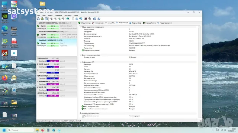238x133 pixels.
Task: Click the free space bar of partition C:
Action: coord(53,61)
